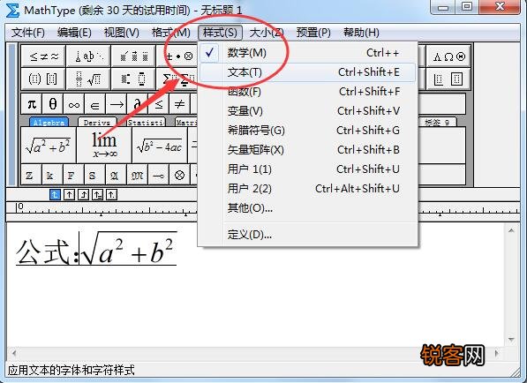
Task: Open the 编辑(E) menu
Action: tap(74, 33)
